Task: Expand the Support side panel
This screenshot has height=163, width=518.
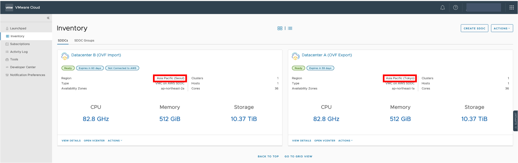Action: [515, 121]
